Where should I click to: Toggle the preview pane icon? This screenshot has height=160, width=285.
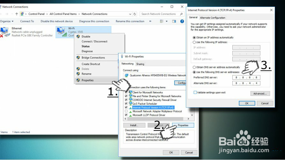tap(174, 21)
